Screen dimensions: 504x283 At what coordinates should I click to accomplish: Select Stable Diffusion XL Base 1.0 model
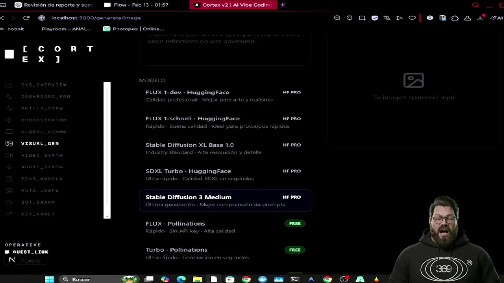click(x=225, y=149)
